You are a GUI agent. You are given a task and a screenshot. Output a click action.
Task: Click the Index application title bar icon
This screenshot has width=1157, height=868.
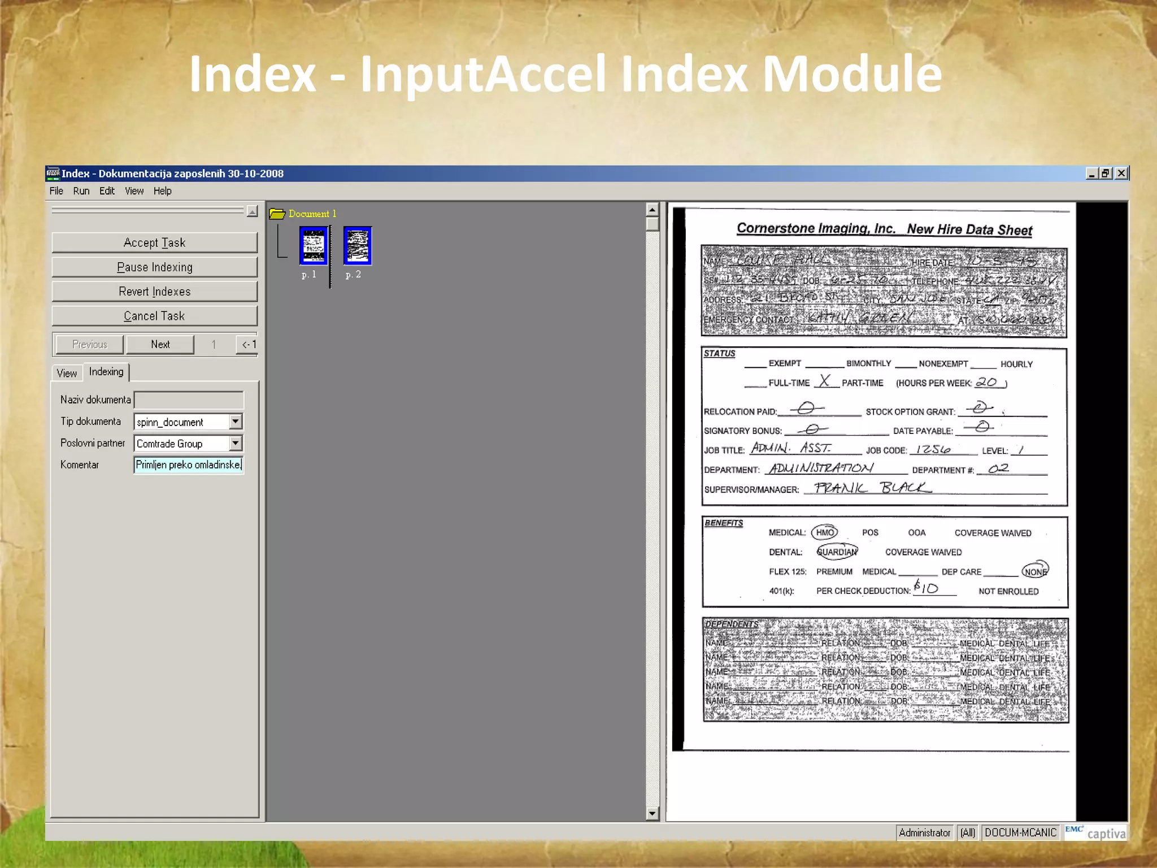coord(53,173)
